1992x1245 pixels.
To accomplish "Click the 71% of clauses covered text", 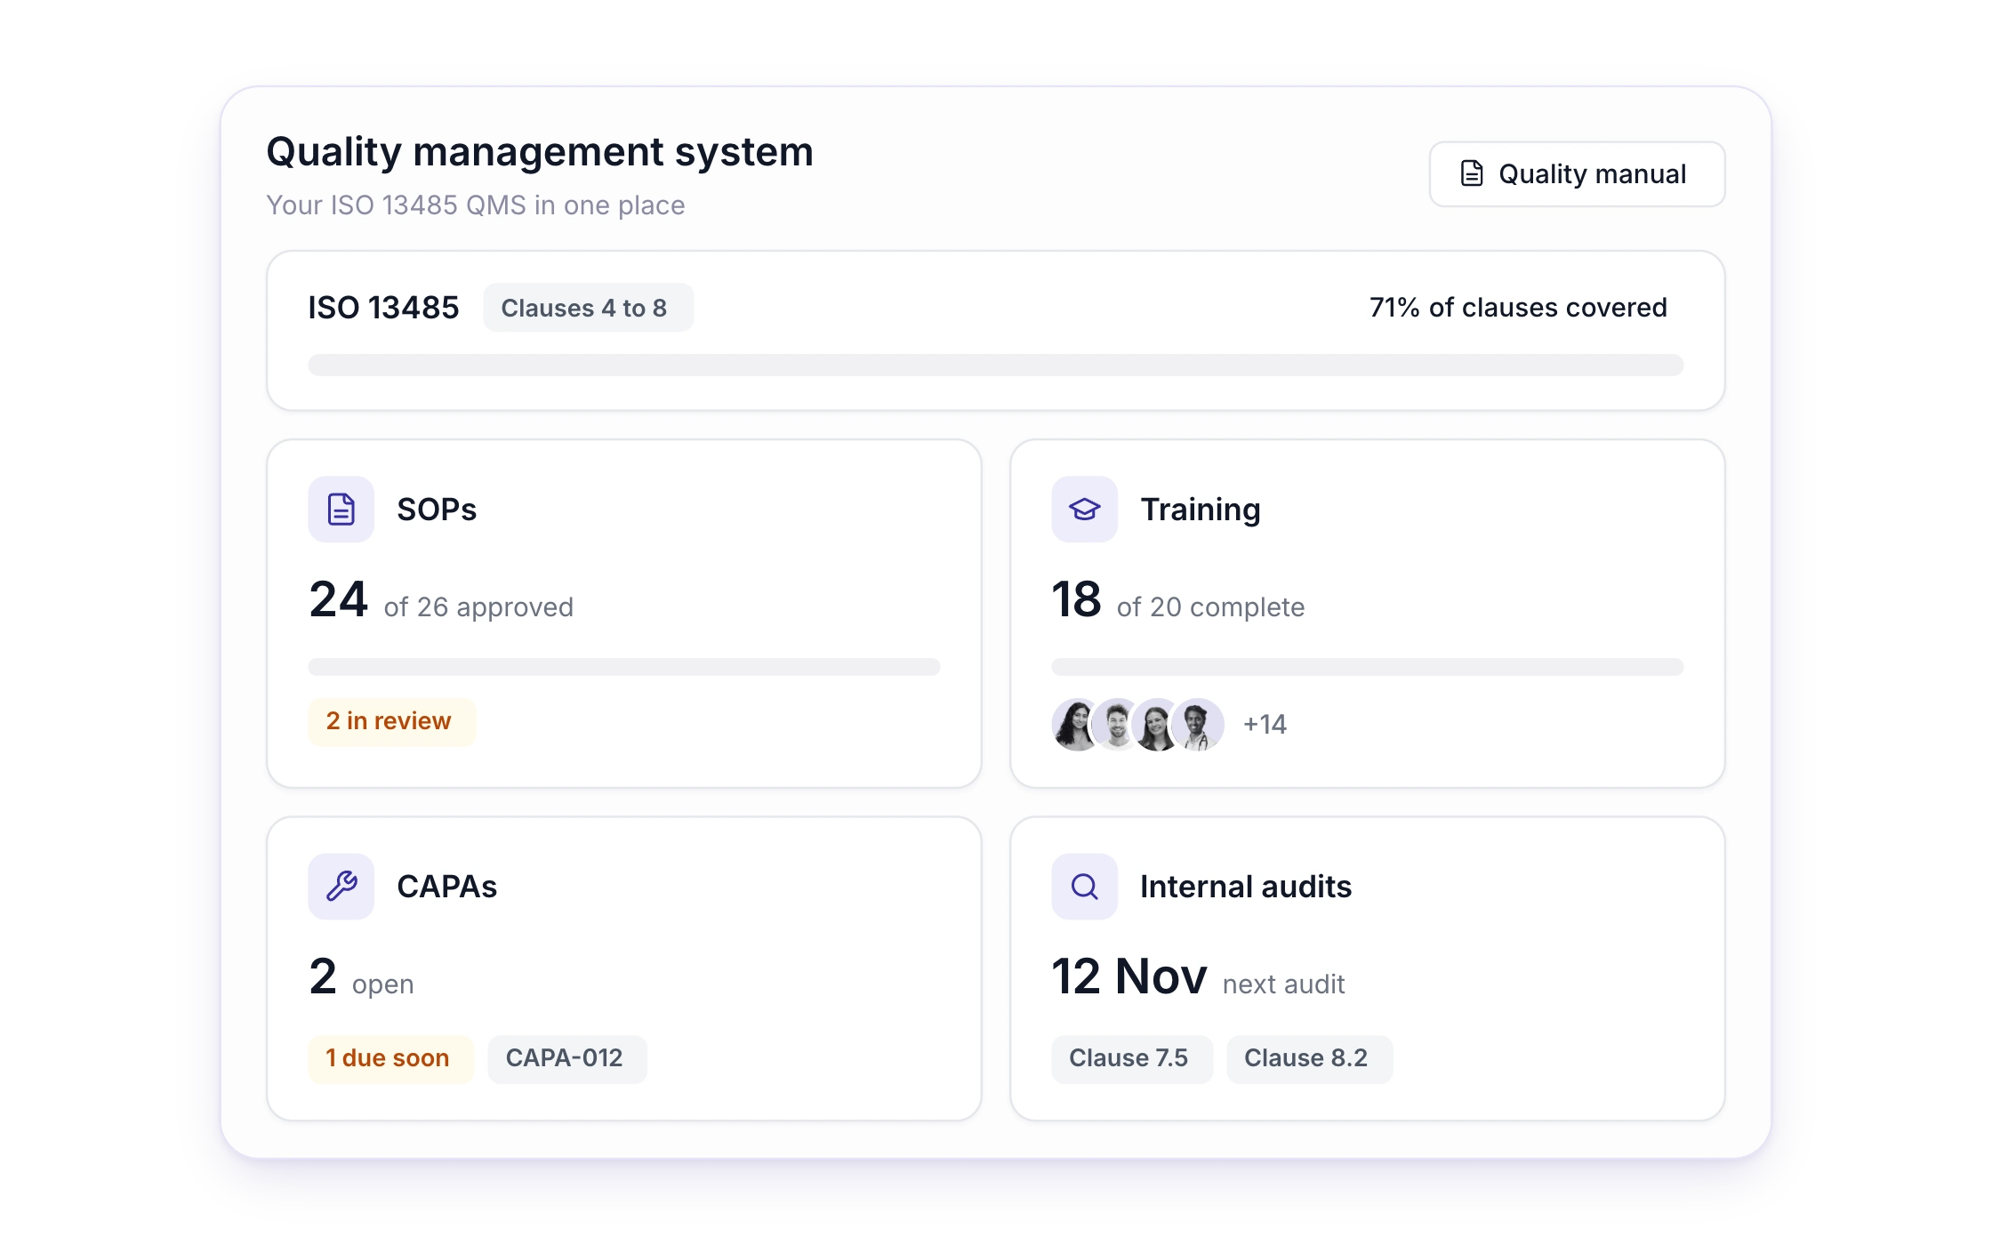I will click(1518, 308).
